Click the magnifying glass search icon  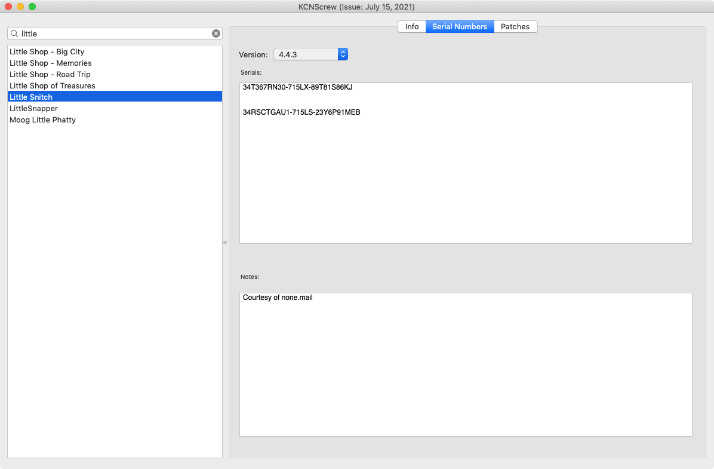[x=14, y=33]
